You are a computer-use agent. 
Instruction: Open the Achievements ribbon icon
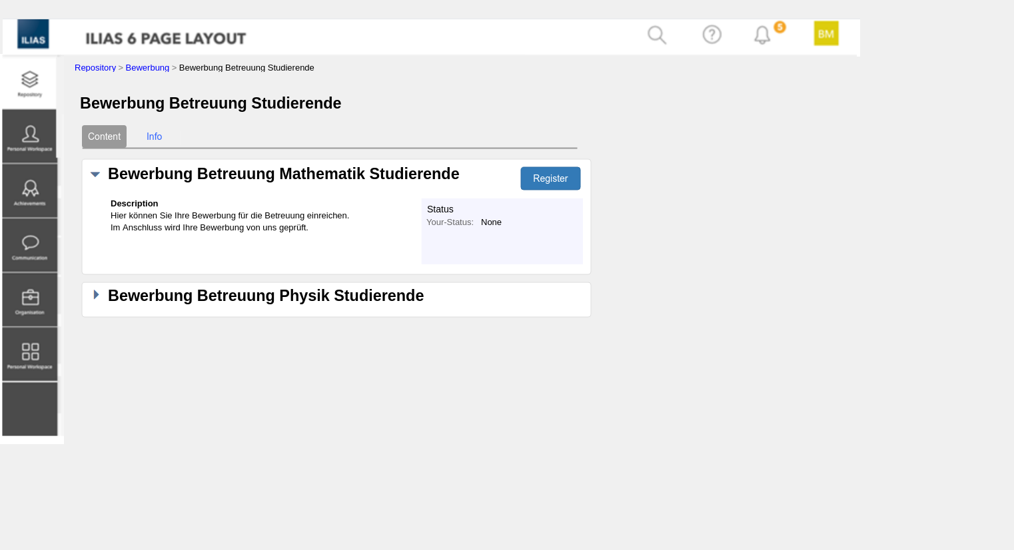30,191
